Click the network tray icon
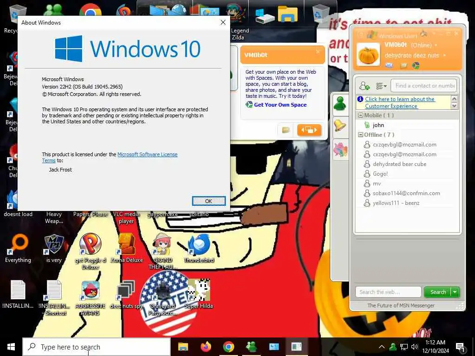 404,347
